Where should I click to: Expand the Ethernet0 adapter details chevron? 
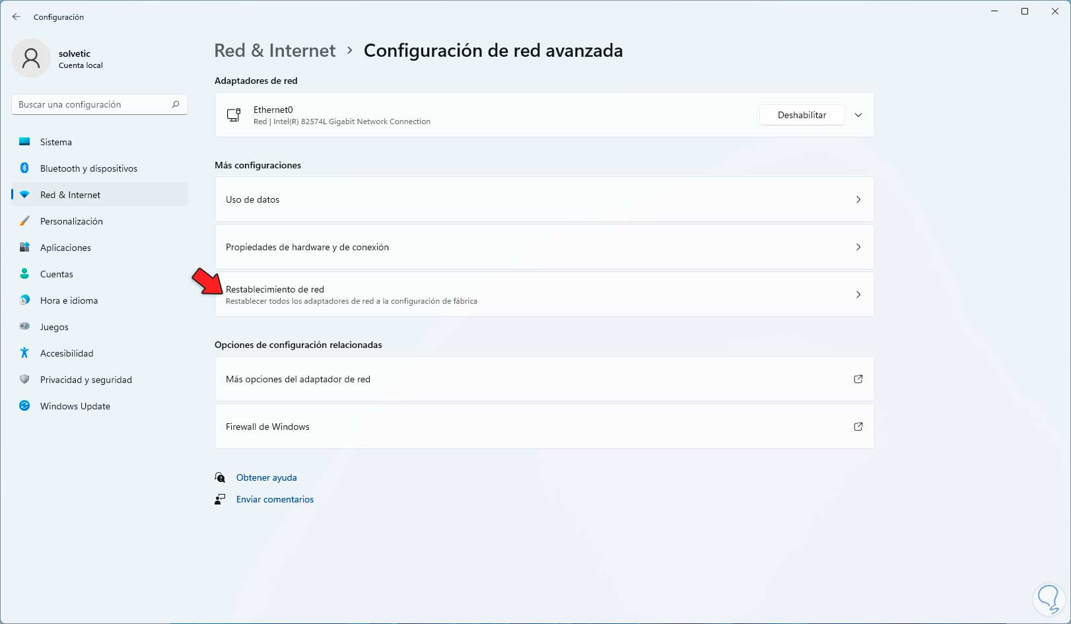pyautogui.click(x=858, y=115)
